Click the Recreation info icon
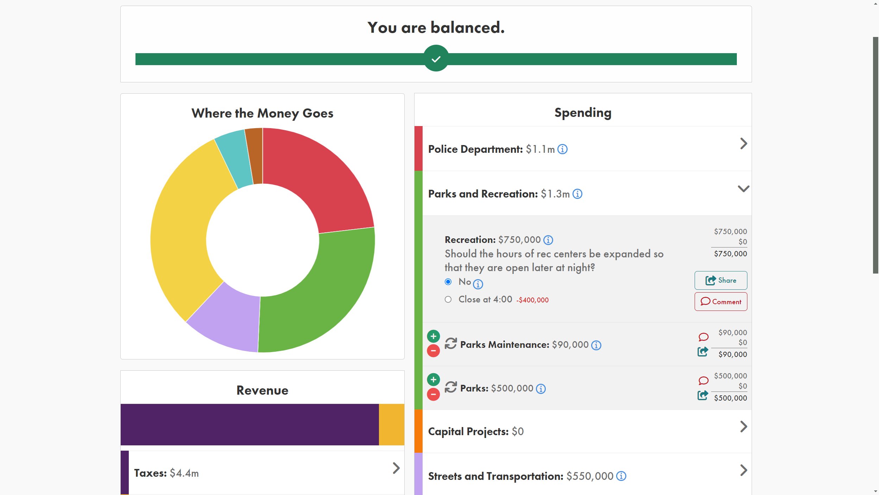 (548, 240)
